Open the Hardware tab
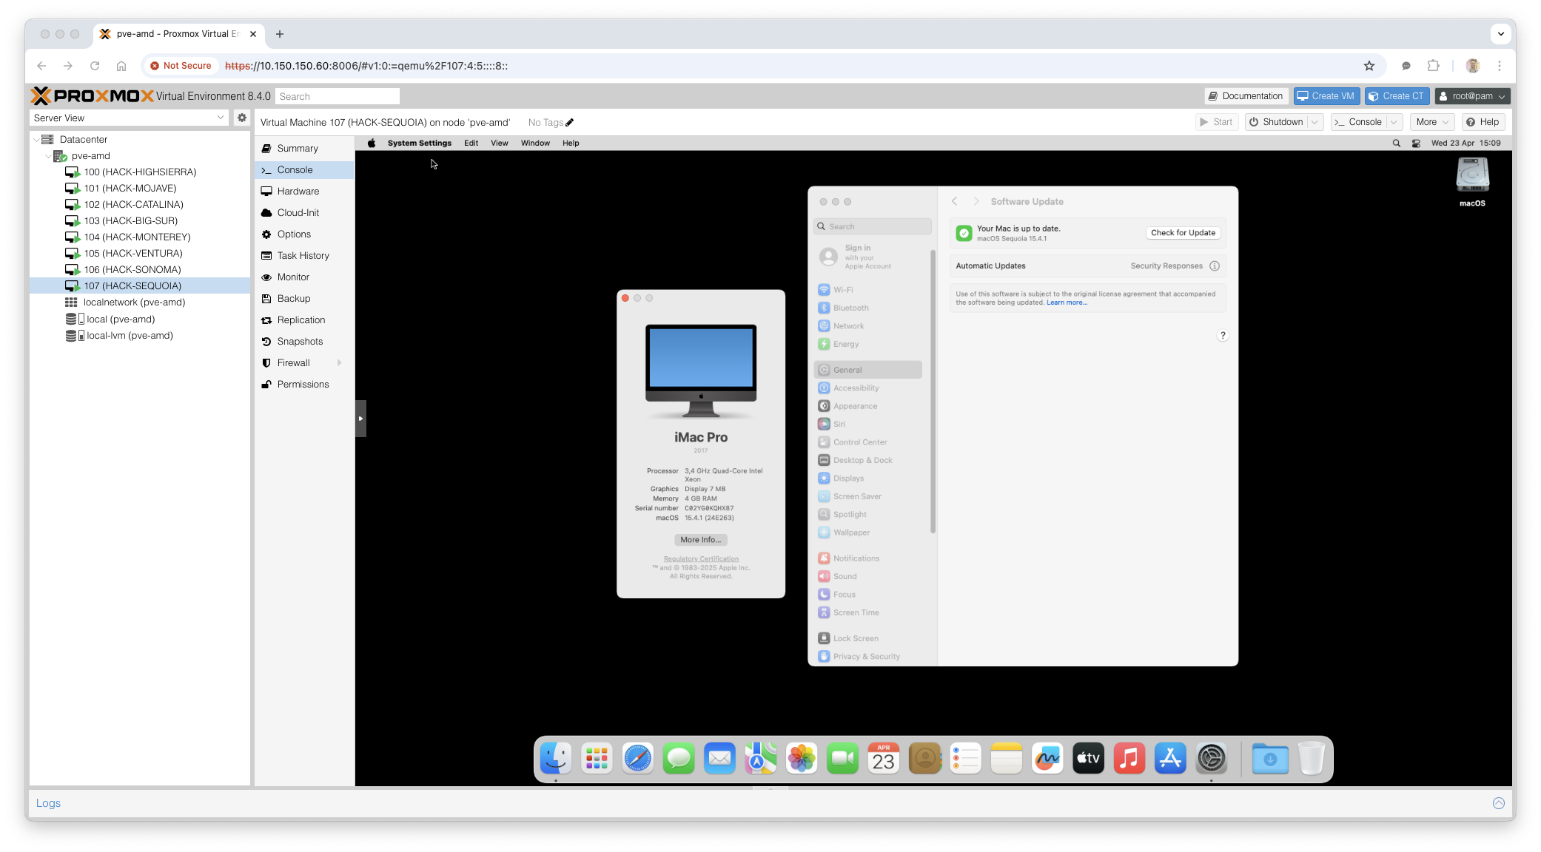The width and height of the screenshot is (1541, 852). [298, 192]
